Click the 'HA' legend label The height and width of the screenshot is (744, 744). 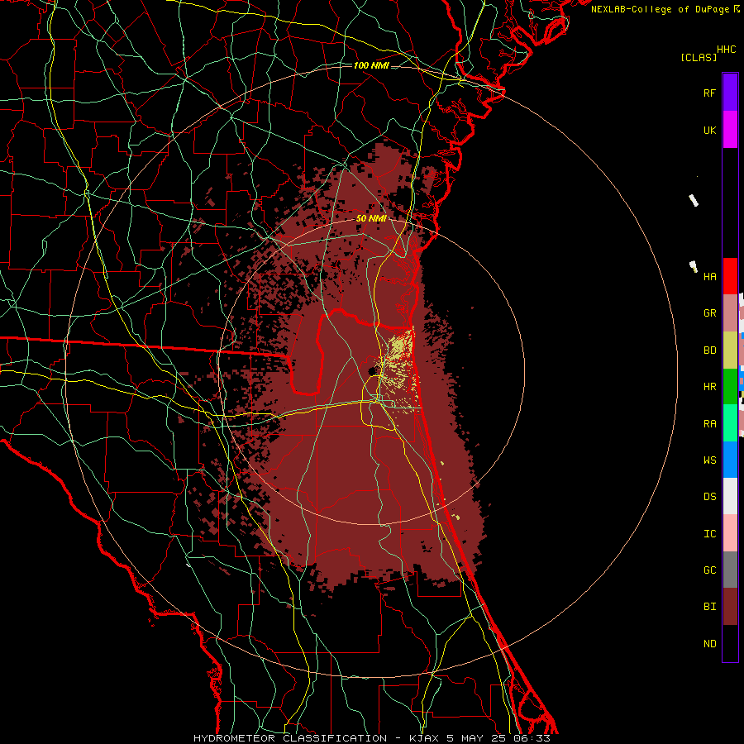[709, 276]
